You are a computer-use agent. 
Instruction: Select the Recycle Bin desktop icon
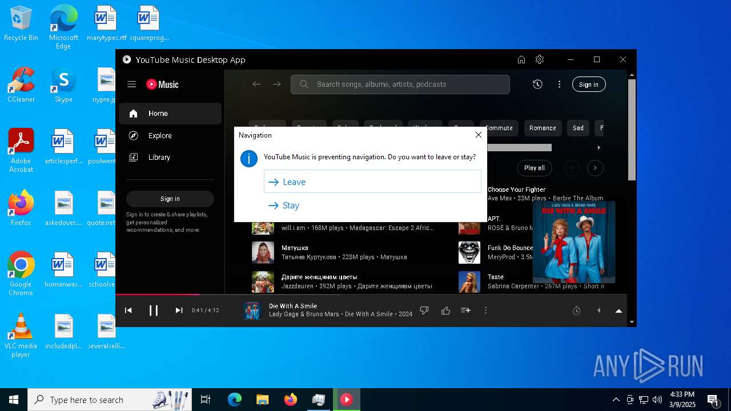pos(21,23)
